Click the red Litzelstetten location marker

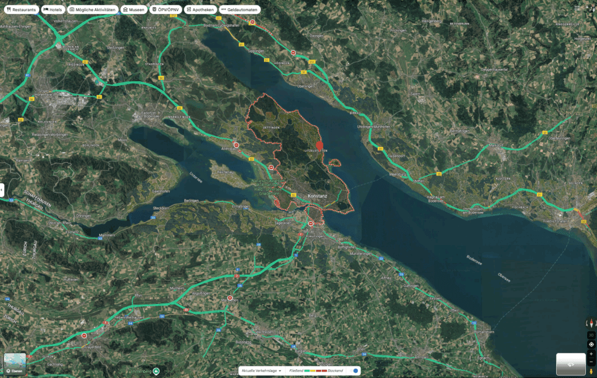click(x=319, y=144)
